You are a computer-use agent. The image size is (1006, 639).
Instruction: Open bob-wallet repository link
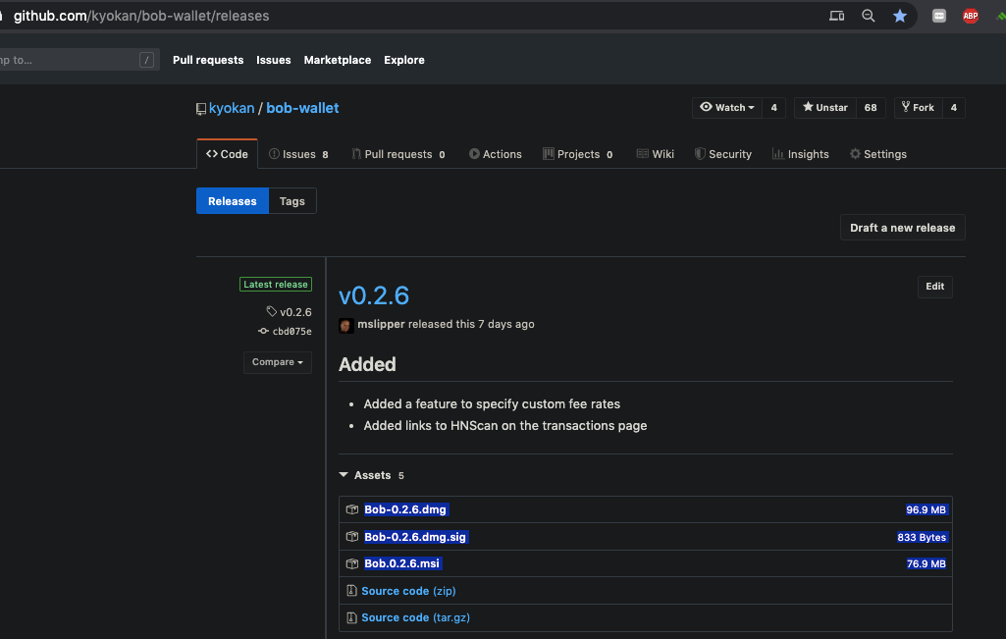302,108
